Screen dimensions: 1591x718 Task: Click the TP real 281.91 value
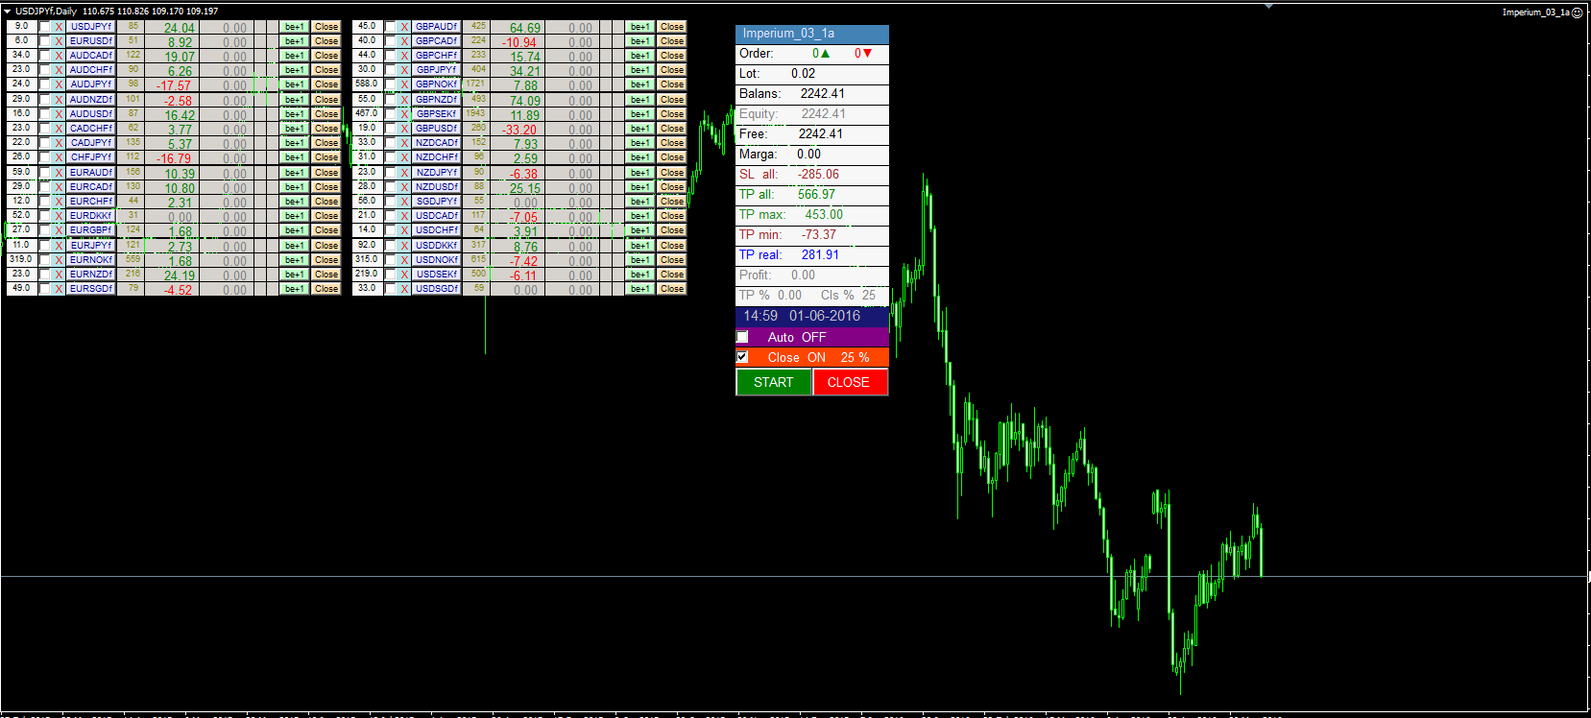pyautogui.click(x=820, y=255)
